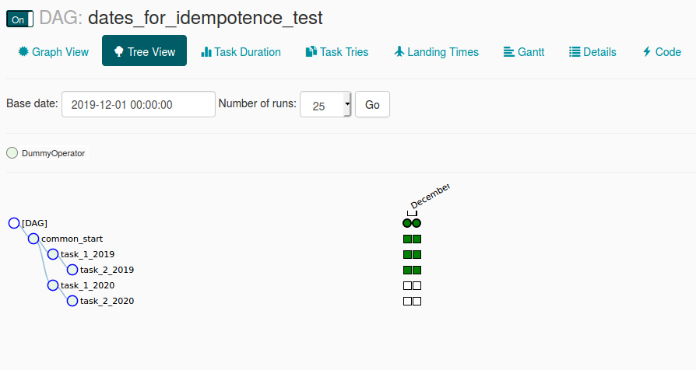The image size is (696, 370).
Task: Open the Number of runs dropdown
Action: click(325, 104)
